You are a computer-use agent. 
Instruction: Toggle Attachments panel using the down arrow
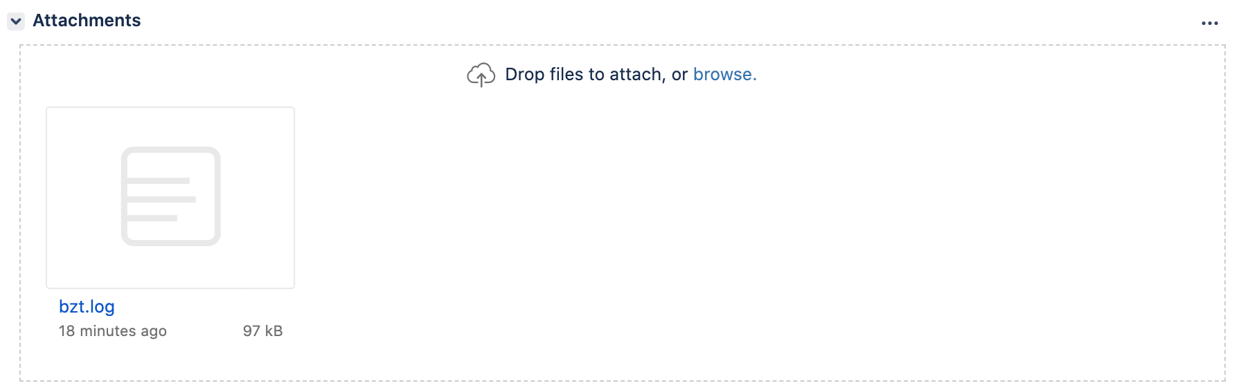16,21
